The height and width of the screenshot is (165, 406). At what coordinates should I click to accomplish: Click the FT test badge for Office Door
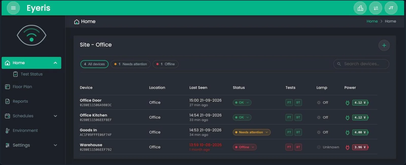point(289,102)
